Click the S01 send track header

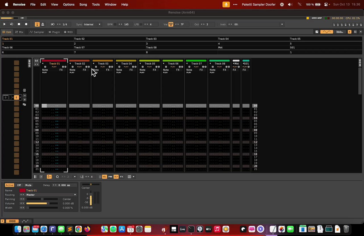[246, 64]
